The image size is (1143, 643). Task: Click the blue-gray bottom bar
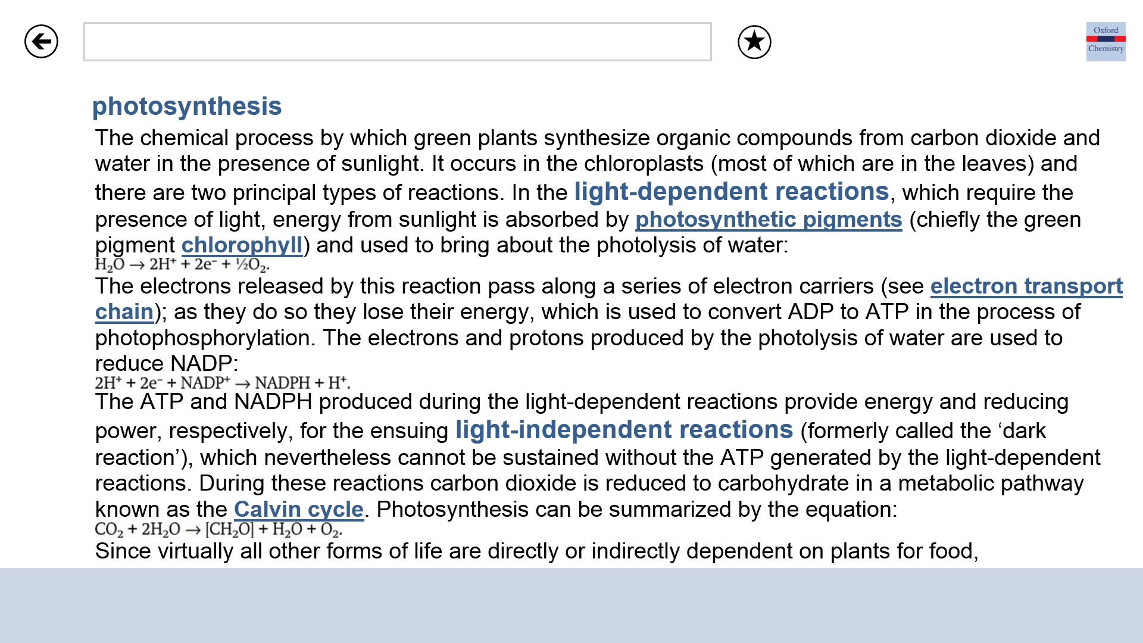click(571, 605)
